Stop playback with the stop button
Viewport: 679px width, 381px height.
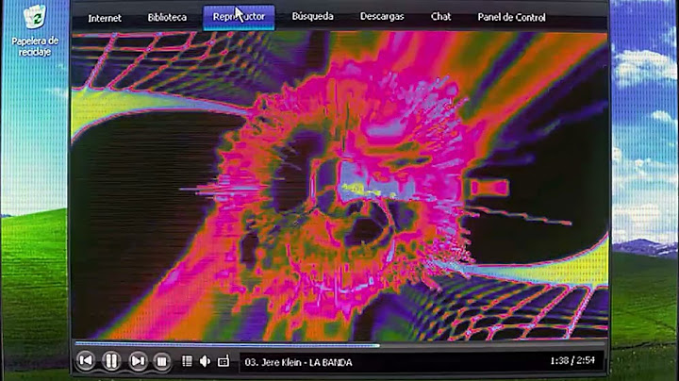(x=162, y=360)
